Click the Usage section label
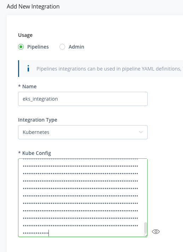183x252 pixels. tap(25, 35)
